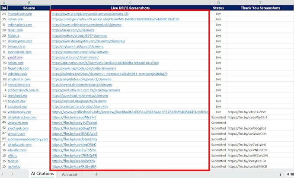Screen dimensions: 294x178
Task: Open the exactseek.com source link
Action: coord(18,128)
